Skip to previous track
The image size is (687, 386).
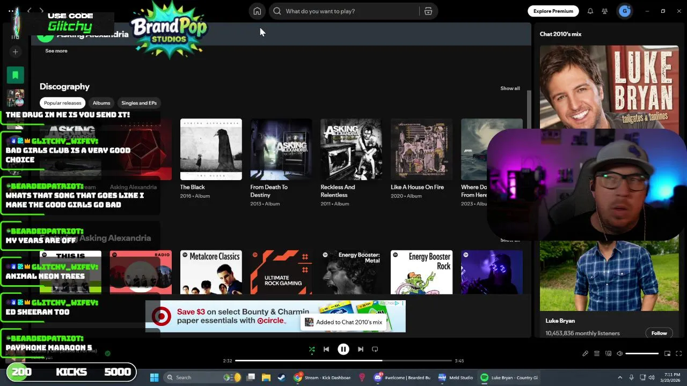pyautogui.click(x=326, y=350)
